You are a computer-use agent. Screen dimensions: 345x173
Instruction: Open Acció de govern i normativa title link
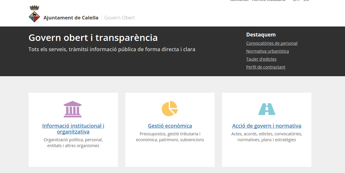tap(267, 126)
